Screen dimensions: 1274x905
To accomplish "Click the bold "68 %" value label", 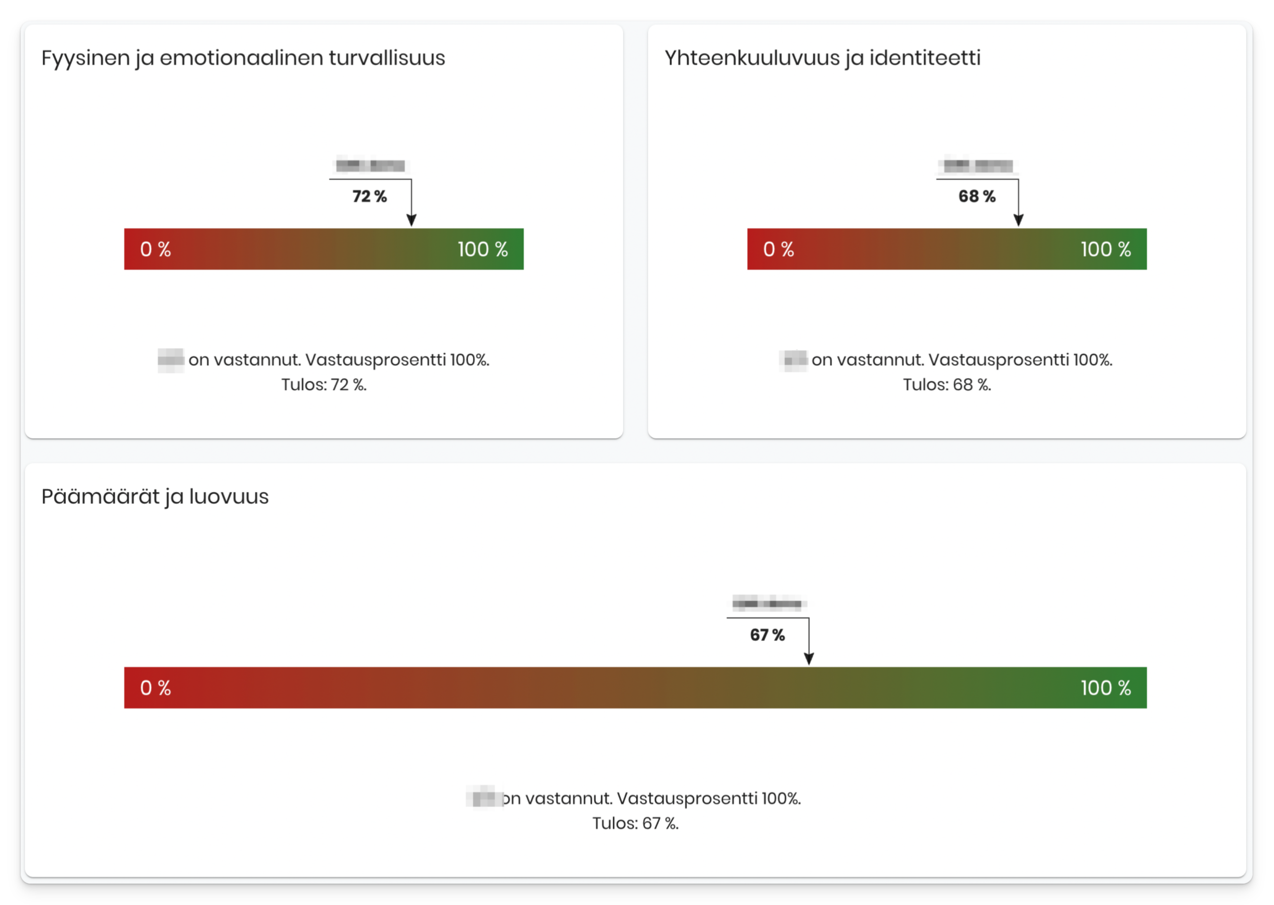I will (x=976, y=196).
